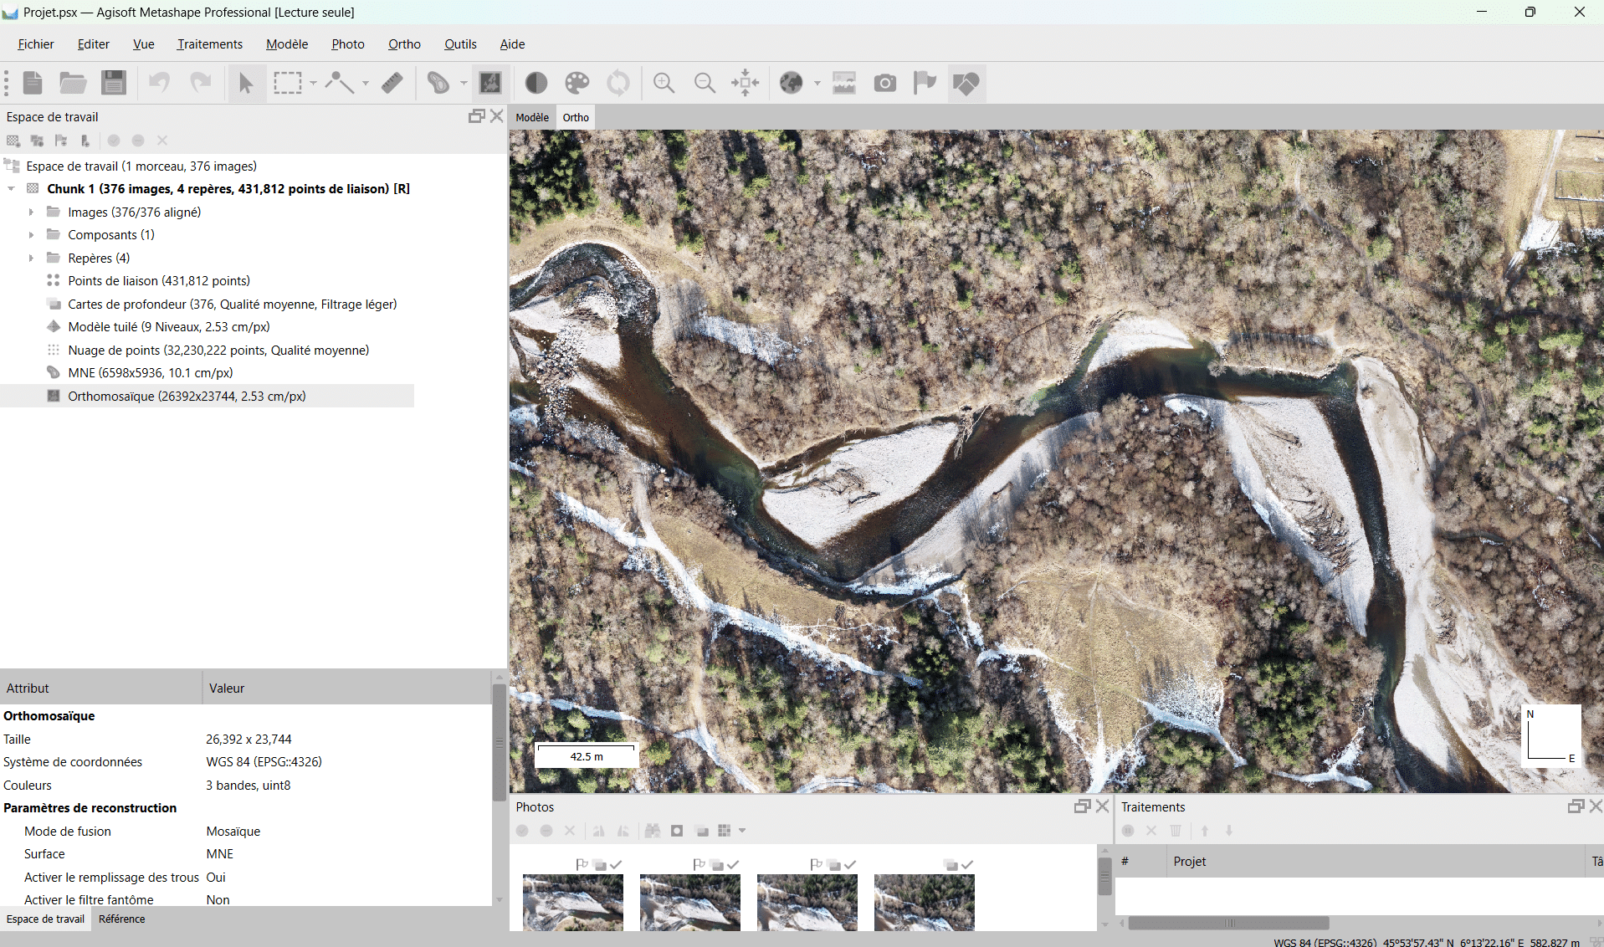Select the Navigation arrow pointer tool
Image resolution: width=1604 pixels, height=947 pixels.
pos(246,83)
